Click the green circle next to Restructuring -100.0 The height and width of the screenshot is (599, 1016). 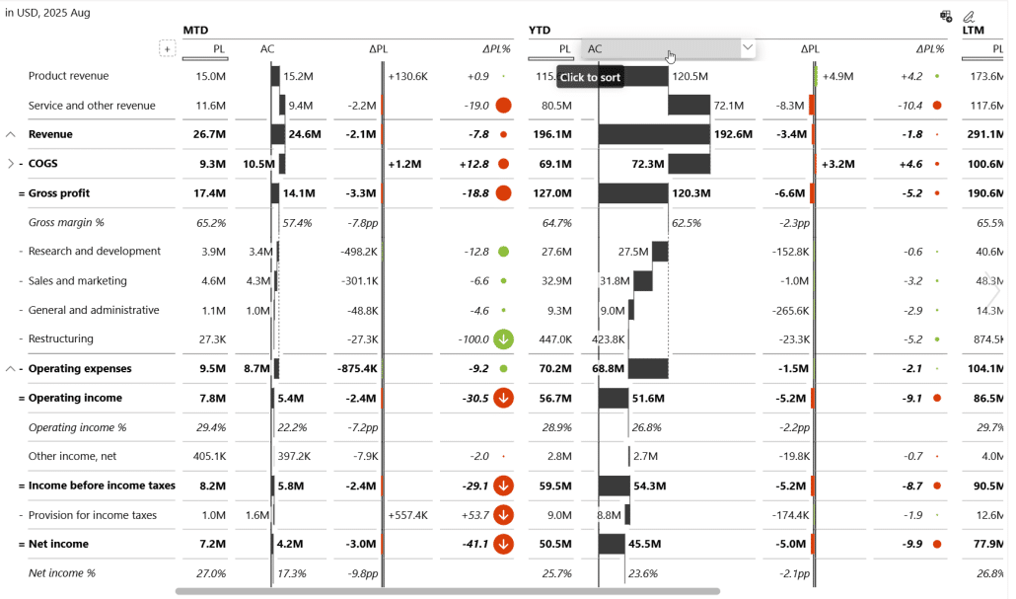pyautogui.click(x=502, y=339)
